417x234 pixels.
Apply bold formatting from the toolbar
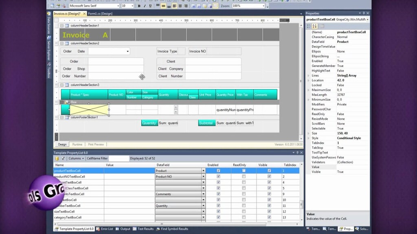[x=139, y=6]
